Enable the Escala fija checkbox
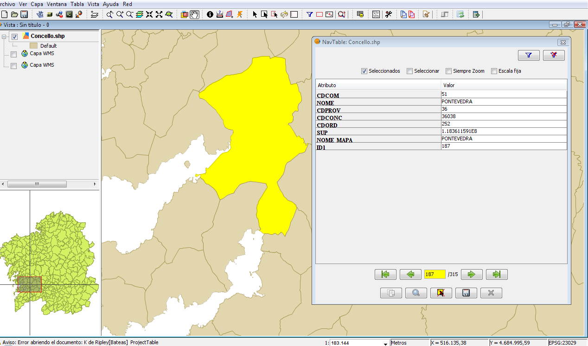 pos(494,71)
